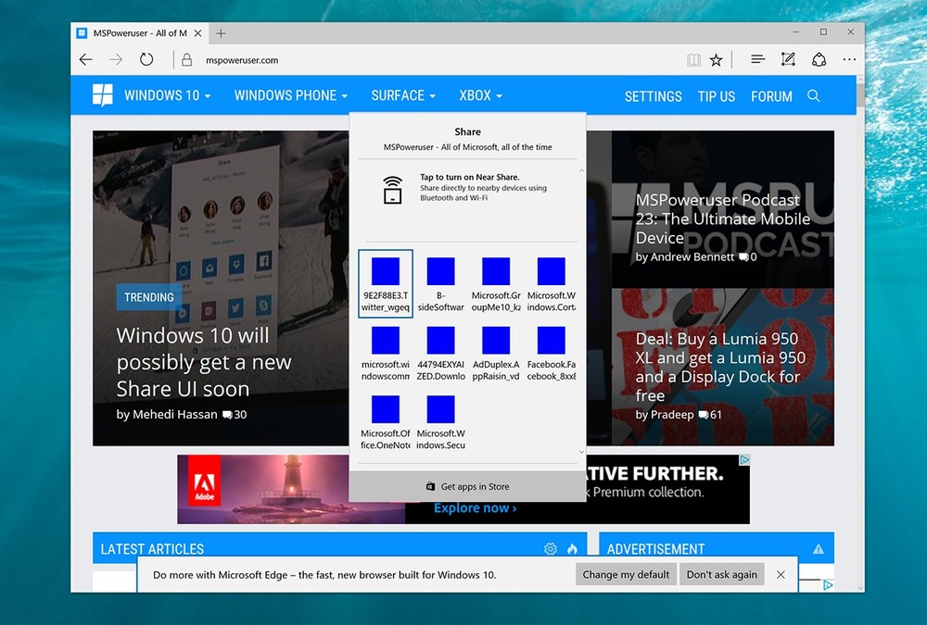Click author Mehedi Hassan name
Image resolution: width=927 pixels, height=625 pixels.
[175, 415]
